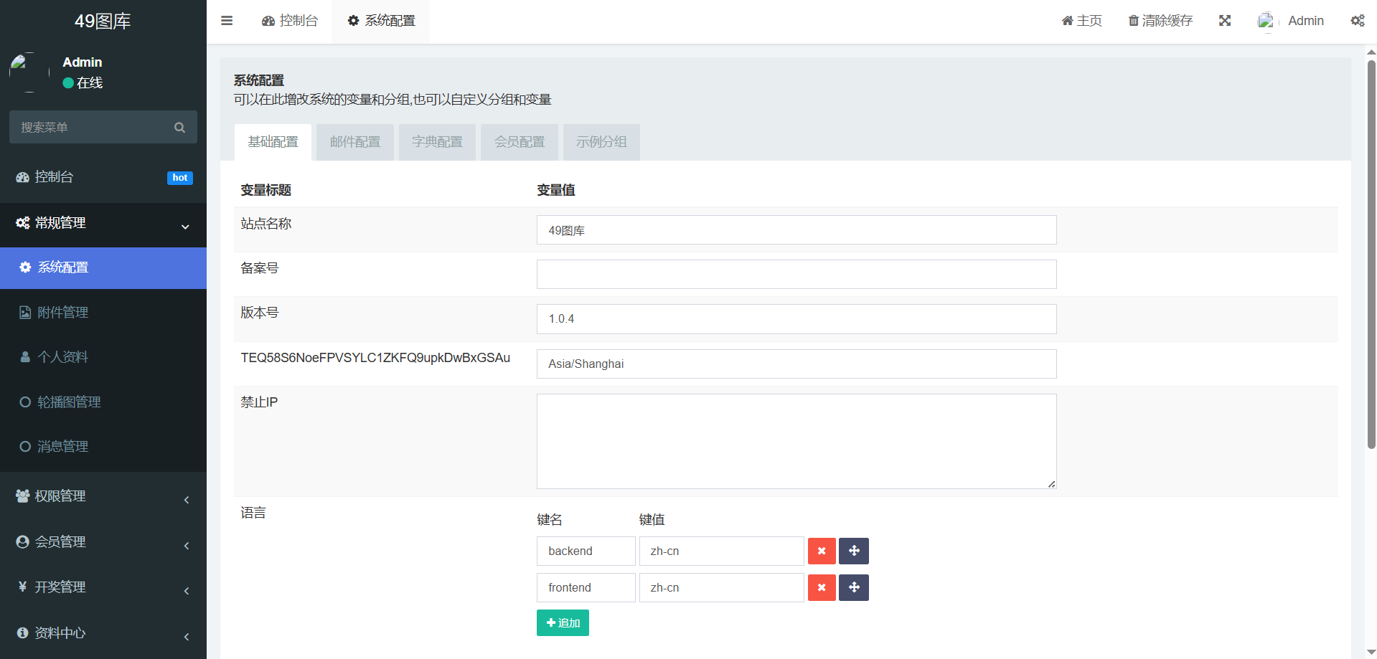Switch to the 字典配置 tab

click(437, 142)
